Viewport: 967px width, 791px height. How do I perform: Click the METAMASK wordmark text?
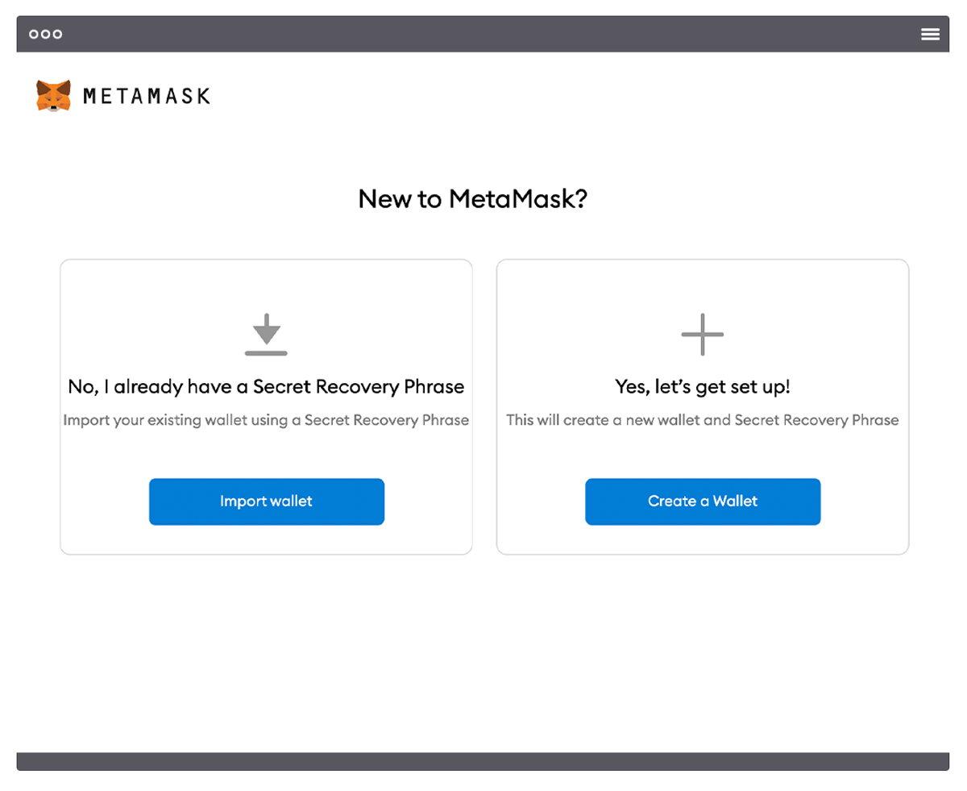[x=147, y=97]
